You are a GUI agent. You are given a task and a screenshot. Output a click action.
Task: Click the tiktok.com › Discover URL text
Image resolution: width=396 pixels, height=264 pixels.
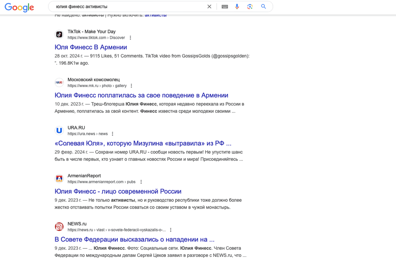96,38
